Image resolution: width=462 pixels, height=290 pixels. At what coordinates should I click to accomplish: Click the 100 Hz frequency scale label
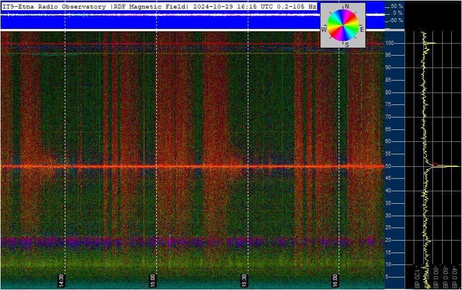(390, 43)
